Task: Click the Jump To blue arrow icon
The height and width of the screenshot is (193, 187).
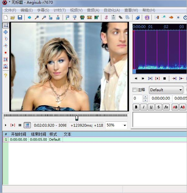Action: (x=30, y=17)
